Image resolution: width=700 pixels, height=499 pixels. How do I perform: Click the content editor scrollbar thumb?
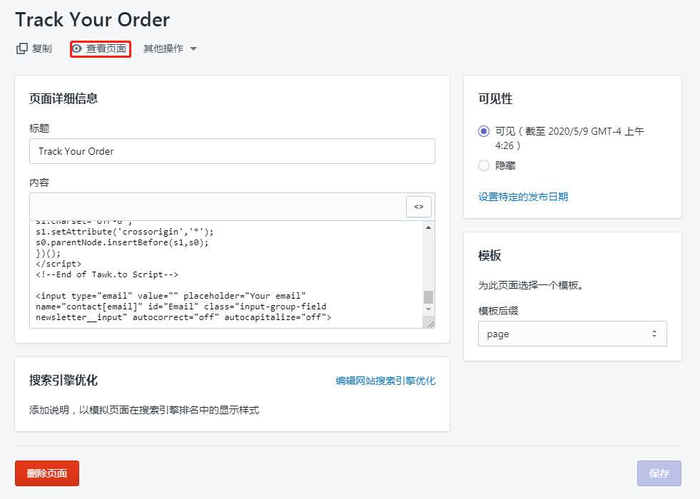click(x=429, y=297)
